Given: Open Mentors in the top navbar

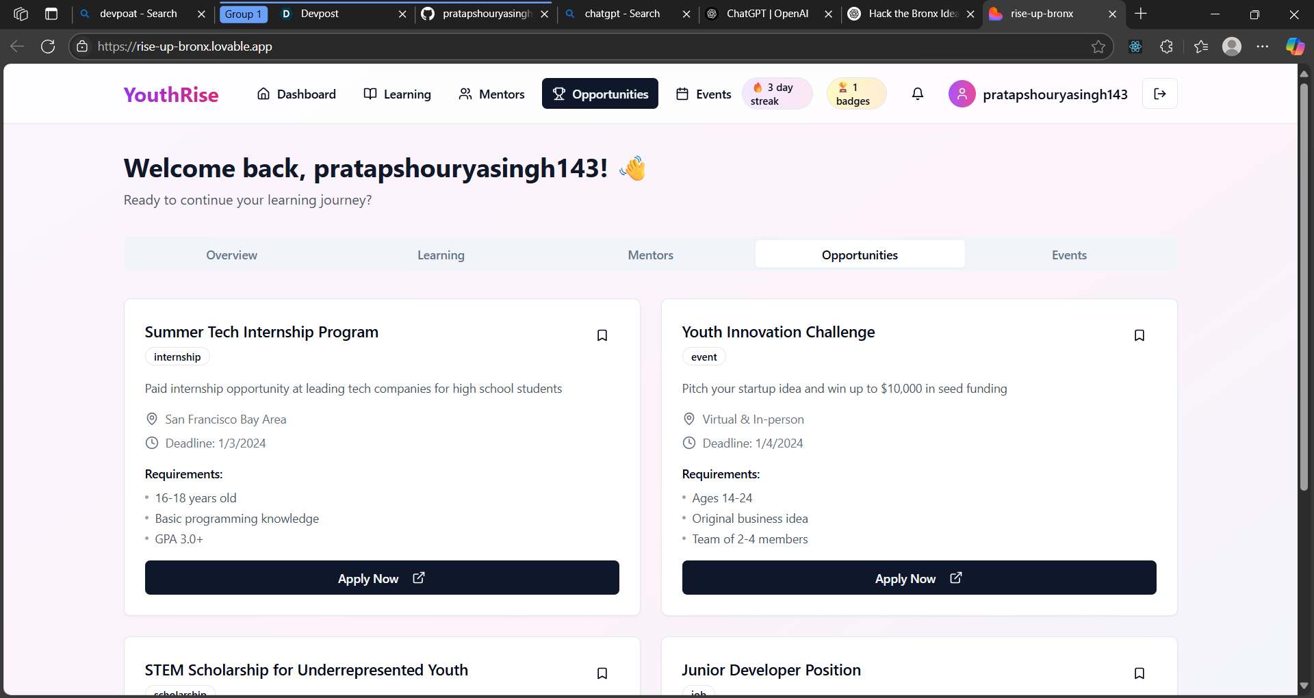Looking at the screenshot, I should pos(492,94).
